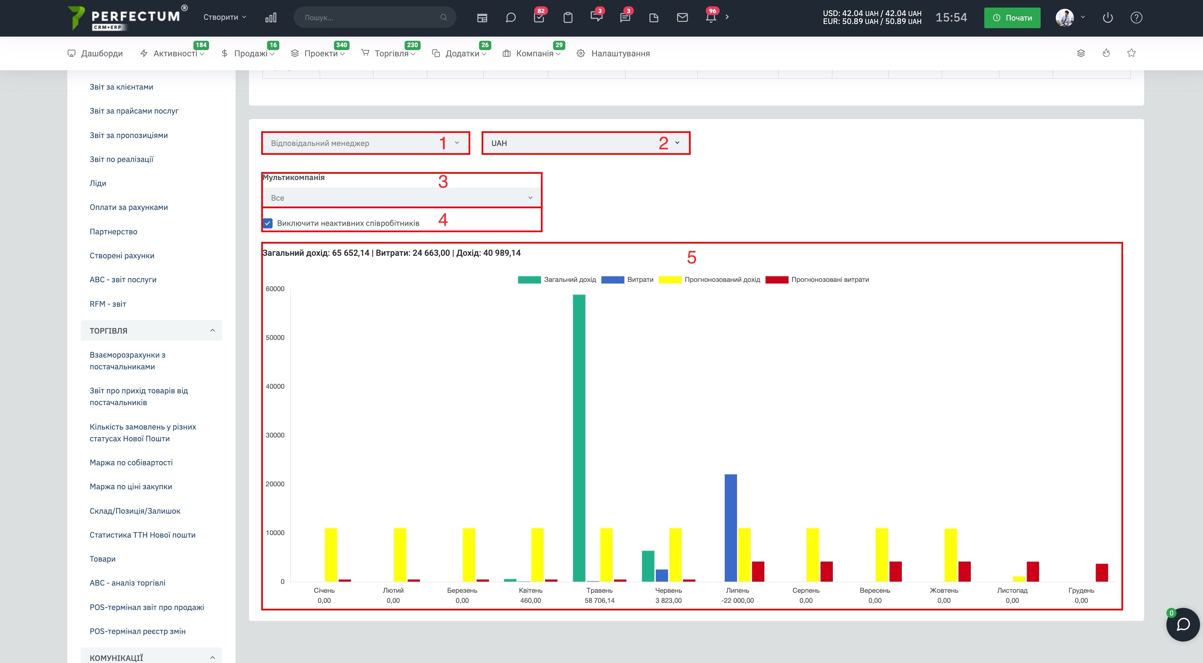Open the Продажі menu
Screen dimensions: 1203x663
247,53
